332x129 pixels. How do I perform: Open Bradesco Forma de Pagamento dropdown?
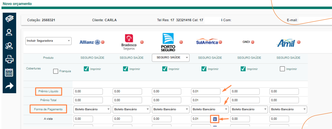click(132, 109)
